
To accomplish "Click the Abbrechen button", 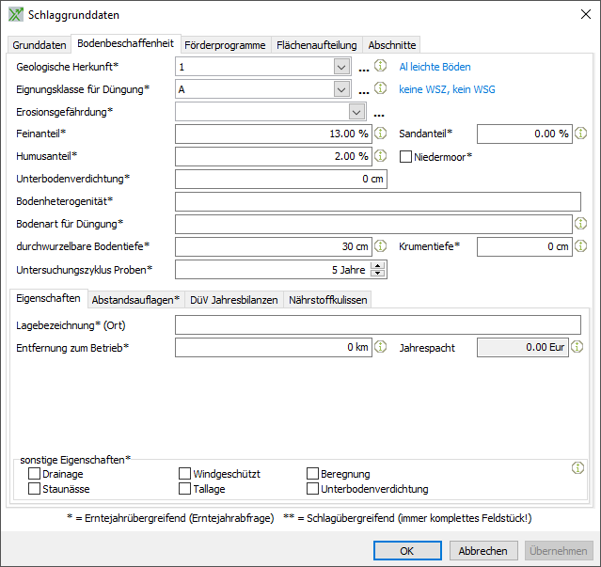I will coord(483,551).
